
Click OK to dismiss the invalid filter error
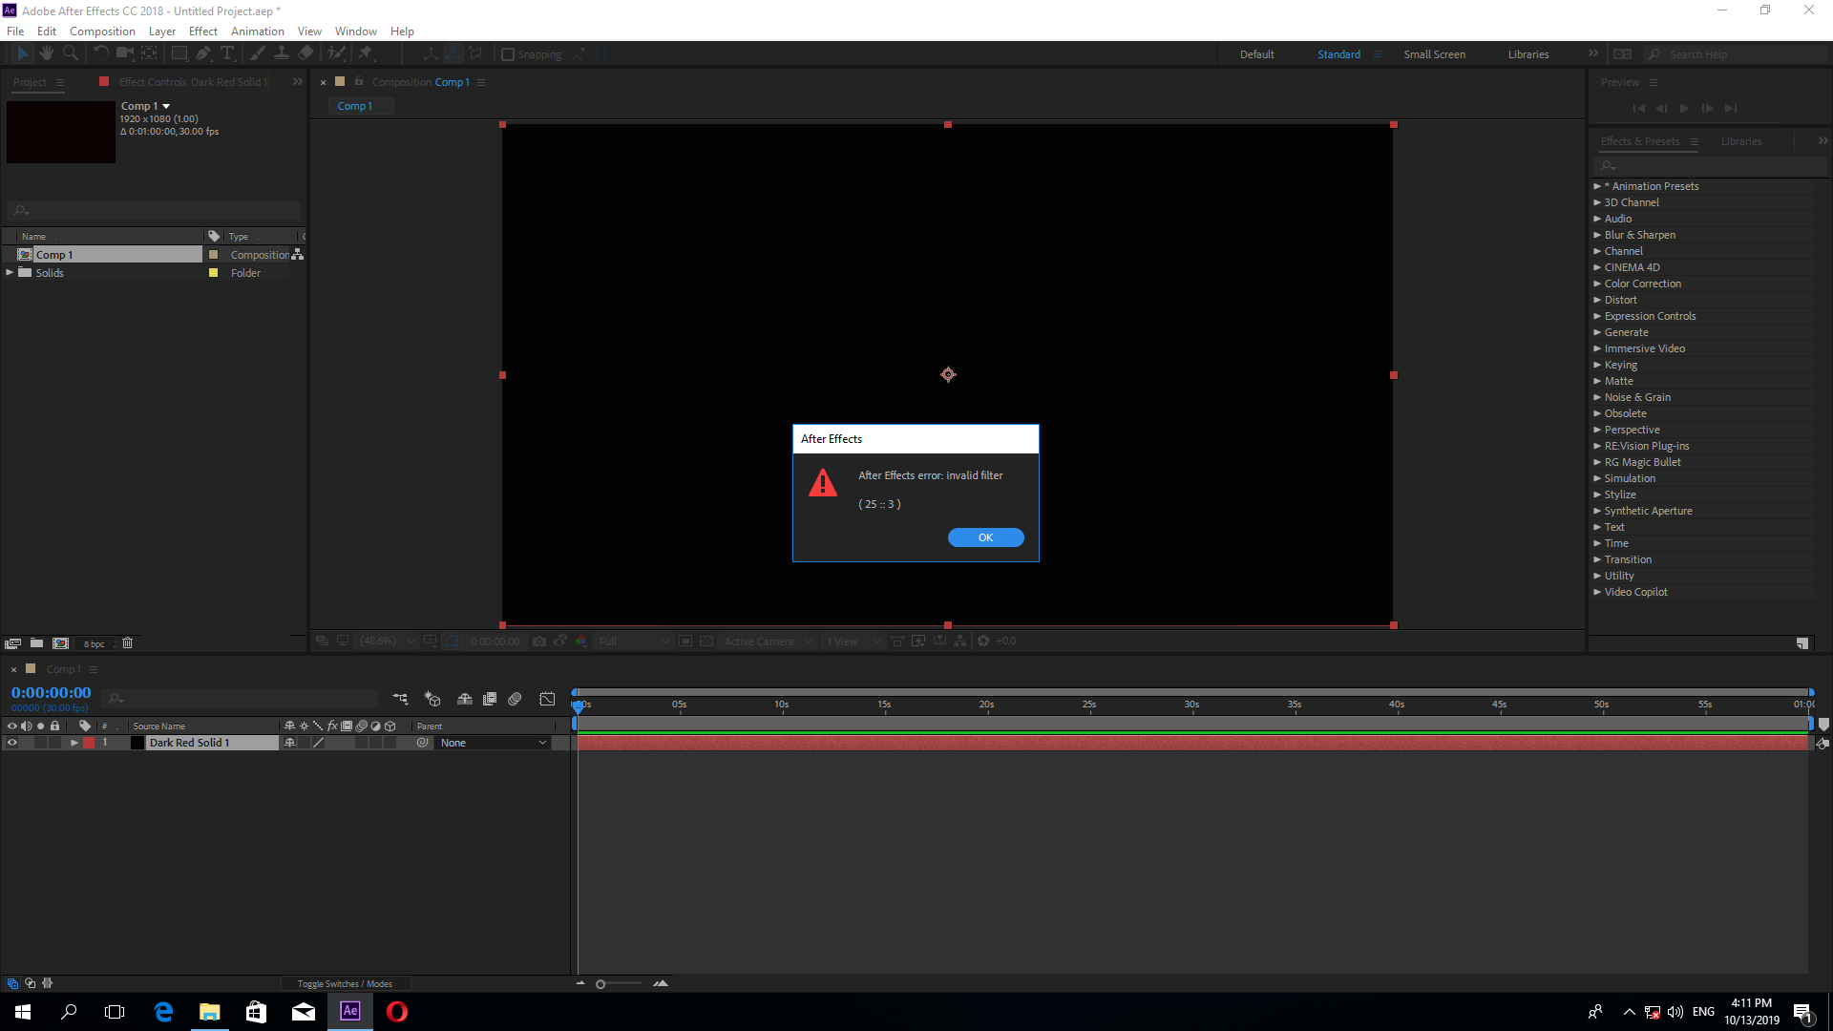(x=986, y=537)
